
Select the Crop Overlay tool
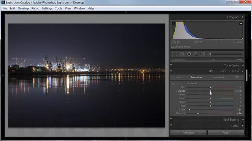click(x=174, y=54)
